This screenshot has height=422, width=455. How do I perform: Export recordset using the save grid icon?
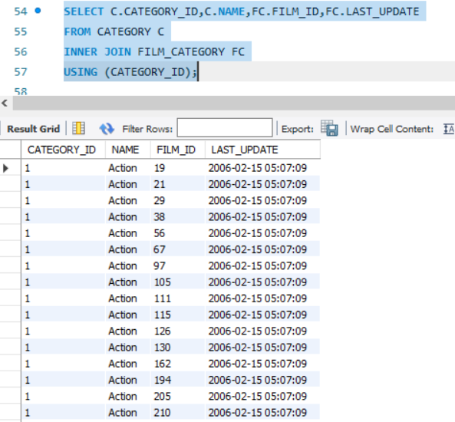coord(329,128)
